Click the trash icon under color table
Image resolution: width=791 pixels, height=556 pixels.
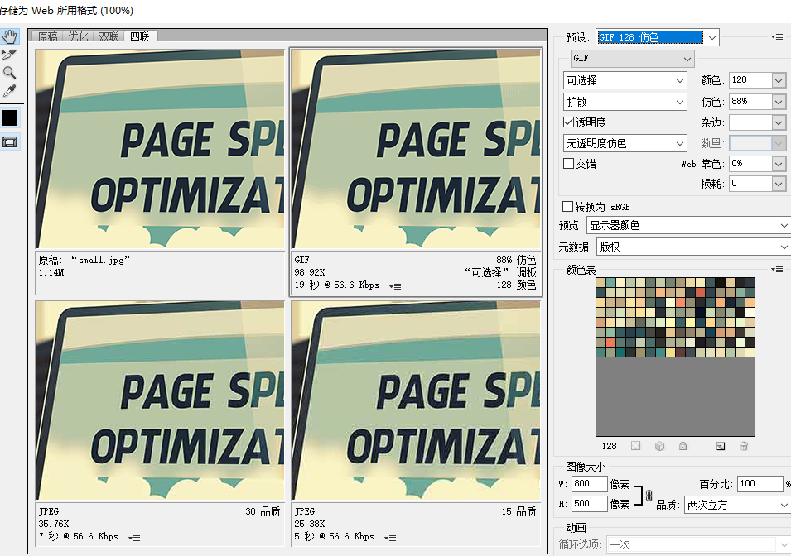[x=744, y=447]
